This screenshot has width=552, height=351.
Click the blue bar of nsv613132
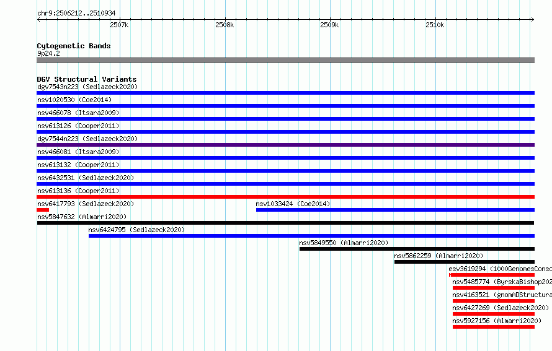[x=285, y=171]
